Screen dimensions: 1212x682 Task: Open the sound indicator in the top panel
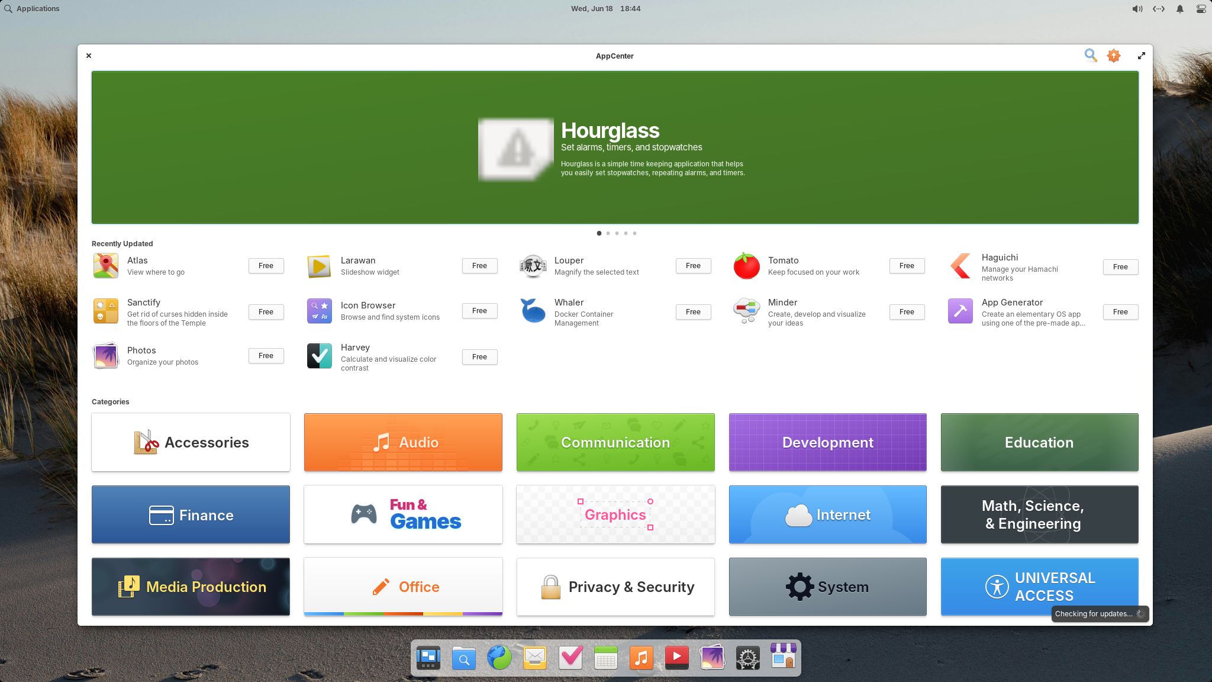(x=1137, y=9)
